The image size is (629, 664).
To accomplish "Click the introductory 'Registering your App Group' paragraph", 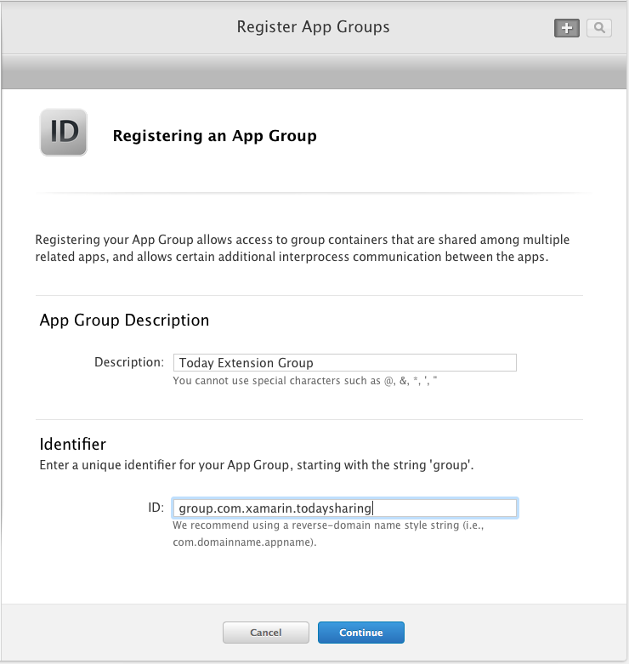I will pos(303,248).
